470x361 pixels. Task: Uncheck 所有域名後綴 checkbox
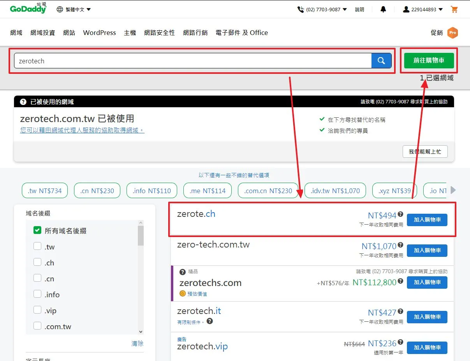pyautogui.click(x=37, y=230)
